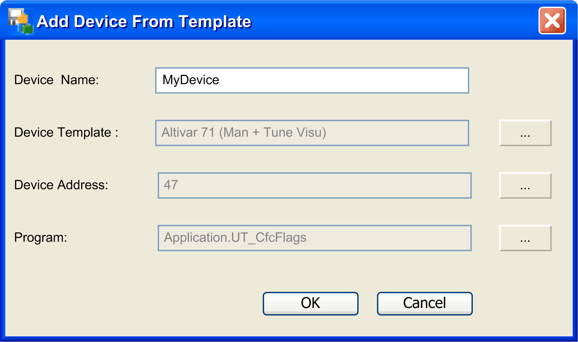Click the Device Name input containing MyDevice
Image resolution: width=578 pixels, height=342 pixels.
(312, 80)
